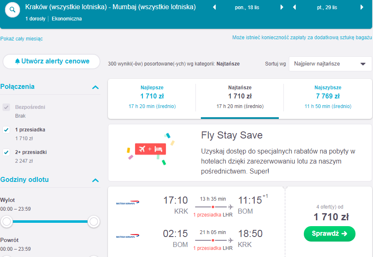Click British Airways logo on outbound flight
Image resolution: width=373 pixels, height=257 pixels.
(128, 203)
